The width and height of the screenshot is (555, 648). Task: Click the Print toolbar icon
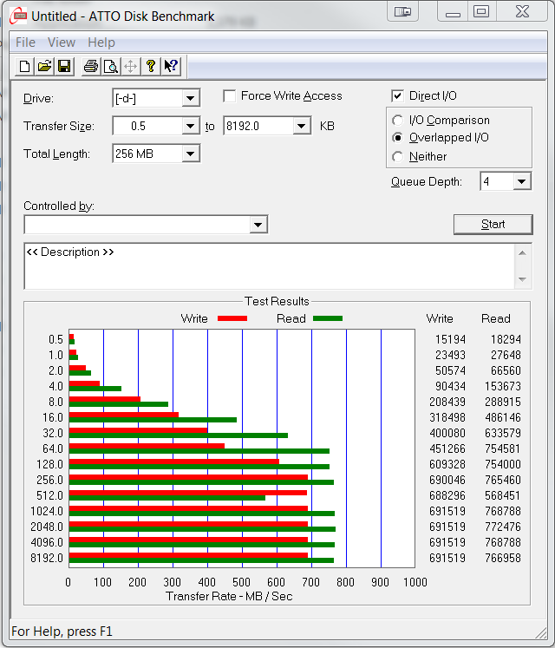91,66
